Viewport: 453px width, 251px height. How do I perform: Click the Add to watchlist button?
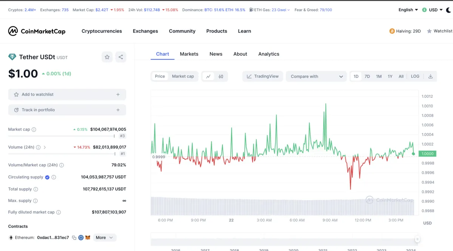tap(67, 94)
